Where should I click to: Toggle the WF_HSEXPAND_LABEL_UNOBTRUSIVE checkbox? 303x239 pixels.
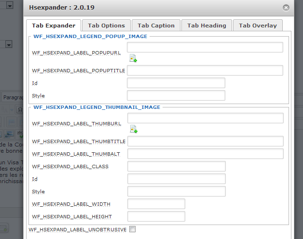(133, 229)
